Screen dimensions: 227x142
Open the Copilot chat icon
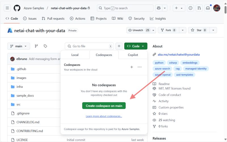159,8
